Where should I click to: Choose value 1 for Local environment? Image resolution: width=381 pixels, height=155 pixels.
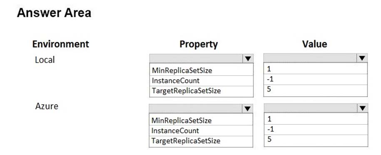315,69
